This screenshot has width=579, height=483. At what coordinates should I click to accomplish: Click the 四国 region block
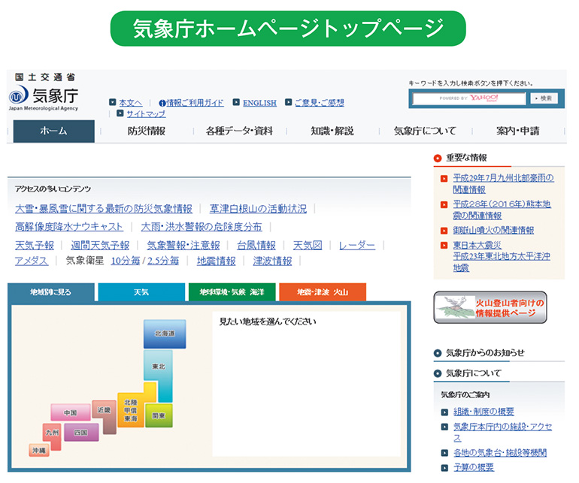point(81,433)
